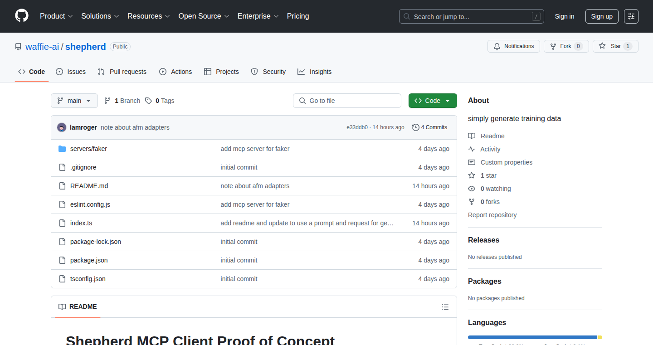Click lamroger's avatar in commit header
The width and height of the screenshot is (653, 345).
(x=62, y=127)
